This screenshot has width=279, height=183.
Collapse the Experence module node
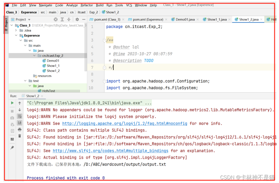tap(16, 35)
